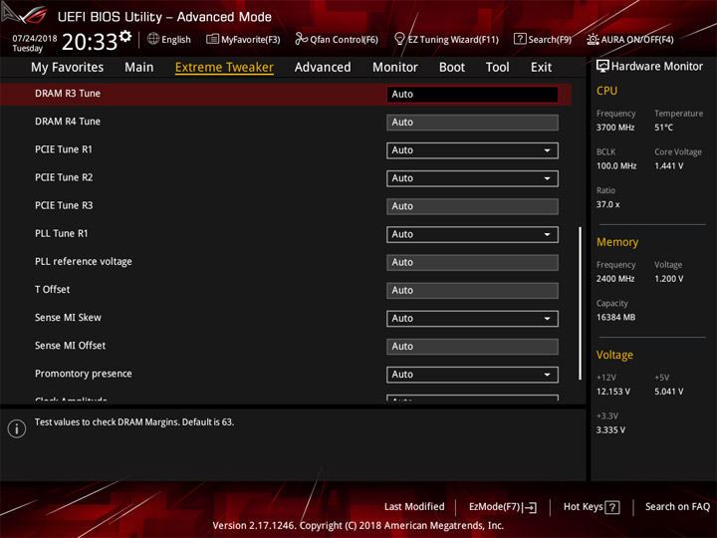Click the vertical settings scrollbar
Viewport: 717px width, 538px height.
(x=581, y=303)
